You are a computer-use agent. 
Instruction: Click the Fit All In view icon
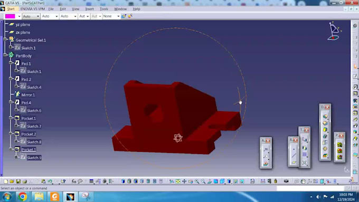178,181
